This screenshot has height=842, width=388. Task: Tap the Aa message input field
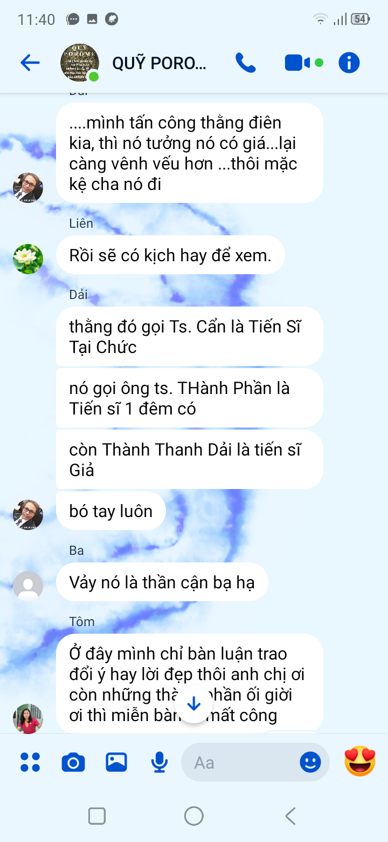pyautogui.click(x=242, y=762)
